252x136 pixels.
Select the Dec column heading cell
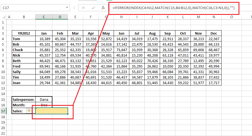(x=214, y=34)
